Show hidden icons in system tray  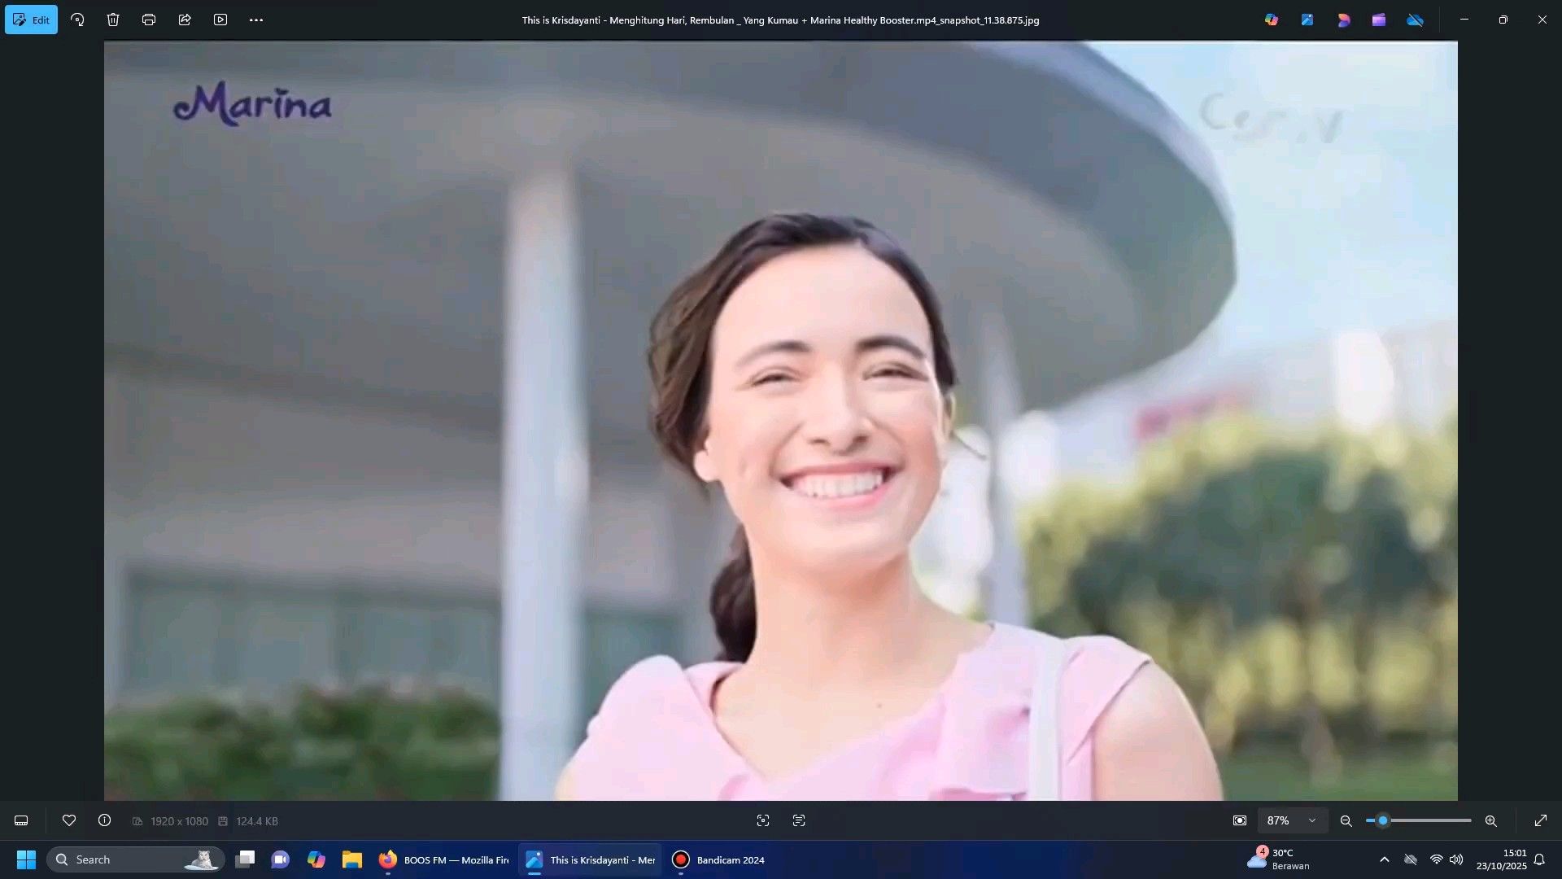[x=1384, y=859]
